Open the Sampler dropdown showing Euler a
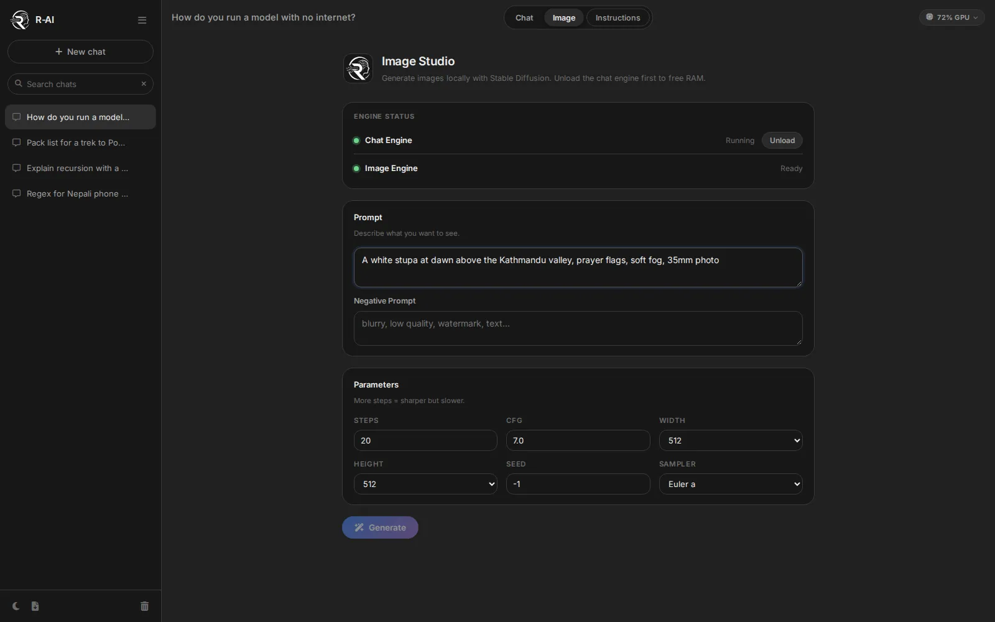 click(731, 484)
